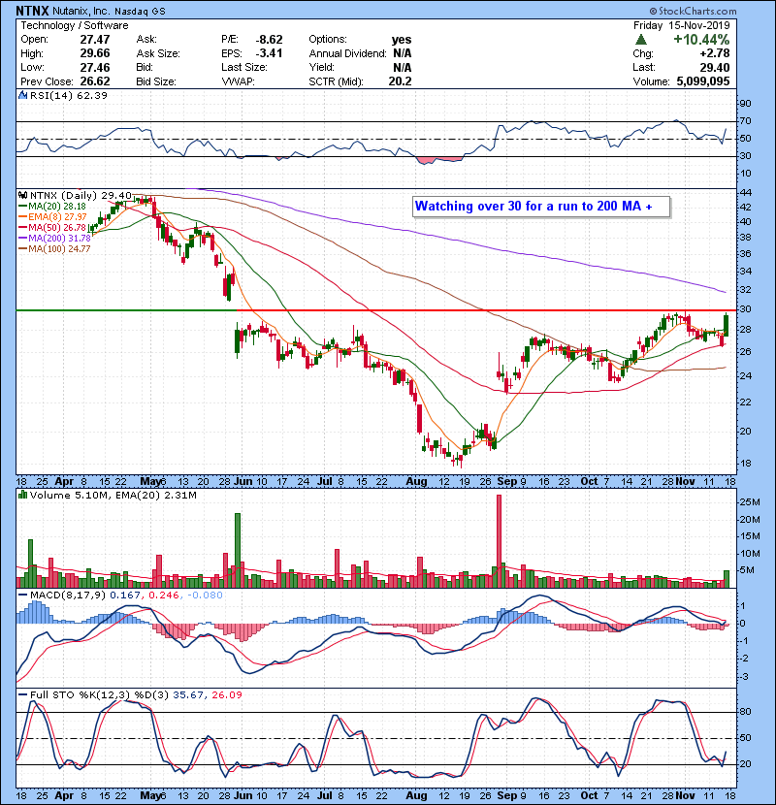This screenshot has width=776, height=805.
Task: Click the 'MA(200) 31.78' legend entry
Action: coord(54,239)
